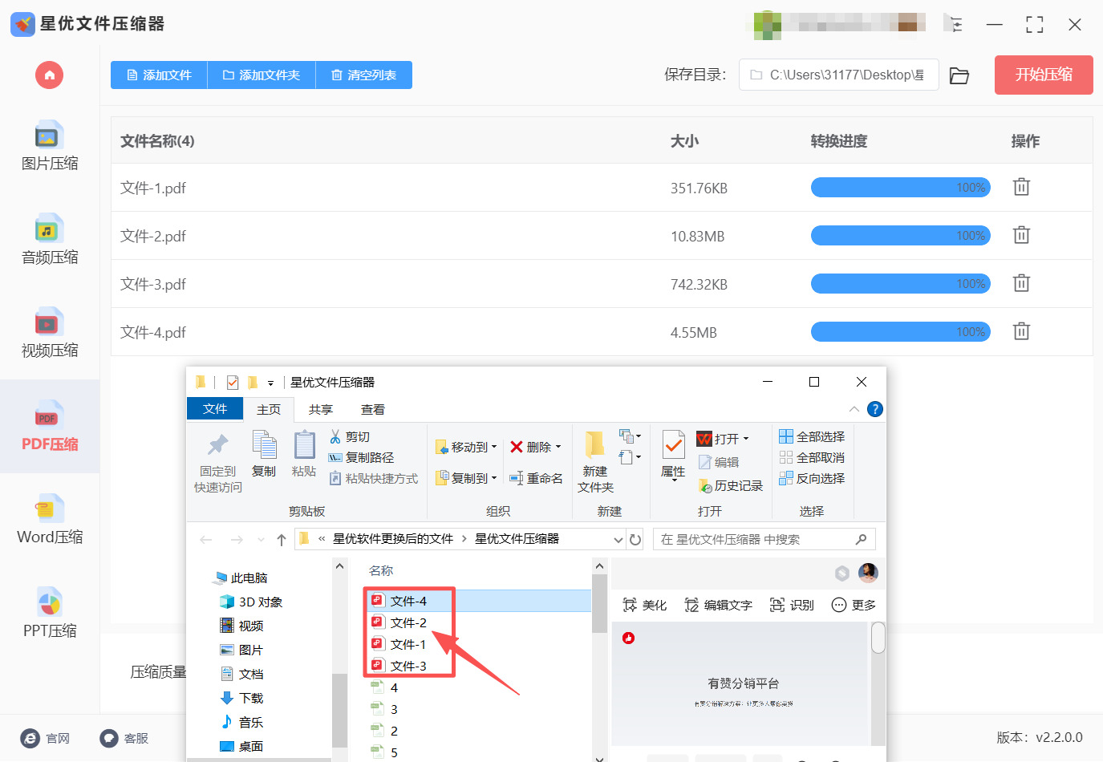This screenshot has width=1103, height=762.
Task: Click the 粘贴 paste icon in ribbon
Action: pos(304,454)
